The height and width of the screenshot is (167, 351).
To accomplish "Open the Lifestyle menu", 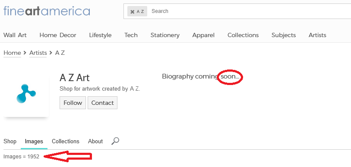I will click(x=100, y=35).
